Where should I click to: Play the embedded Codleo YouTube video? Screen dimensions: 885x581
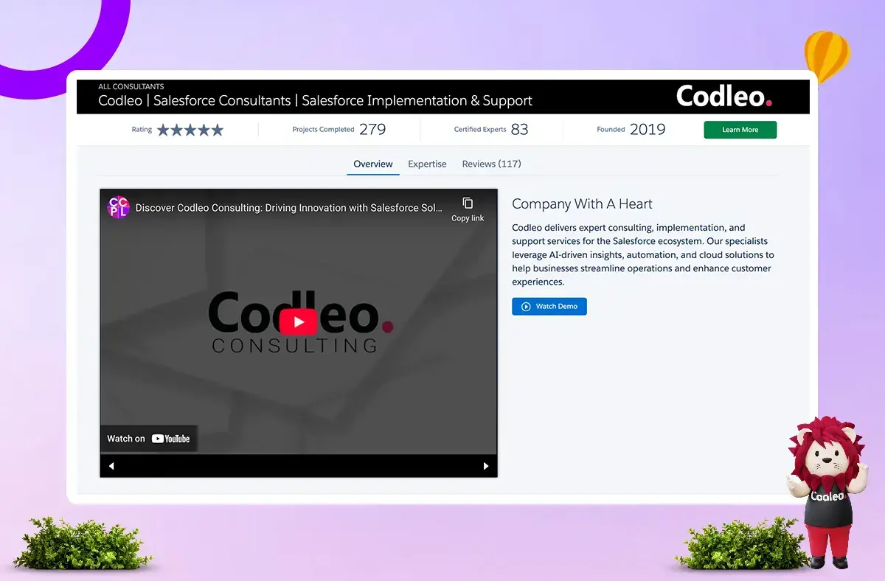click(x=298, y=321)
